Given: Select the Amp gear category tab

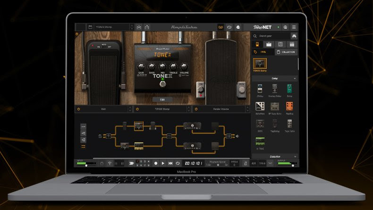Looking at the screenshot, I should pos(269,44).
